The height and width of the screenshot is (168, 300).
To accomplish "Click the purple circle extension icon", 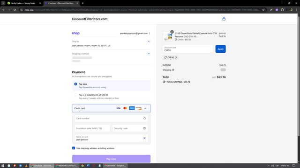I will 277,10.
